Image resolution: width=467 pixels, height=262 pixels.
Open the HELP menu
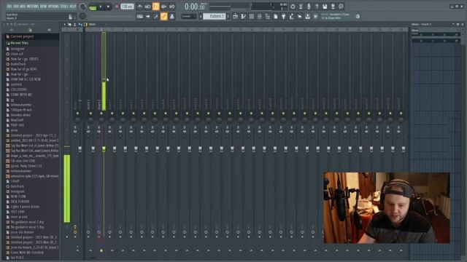(73, 7)
